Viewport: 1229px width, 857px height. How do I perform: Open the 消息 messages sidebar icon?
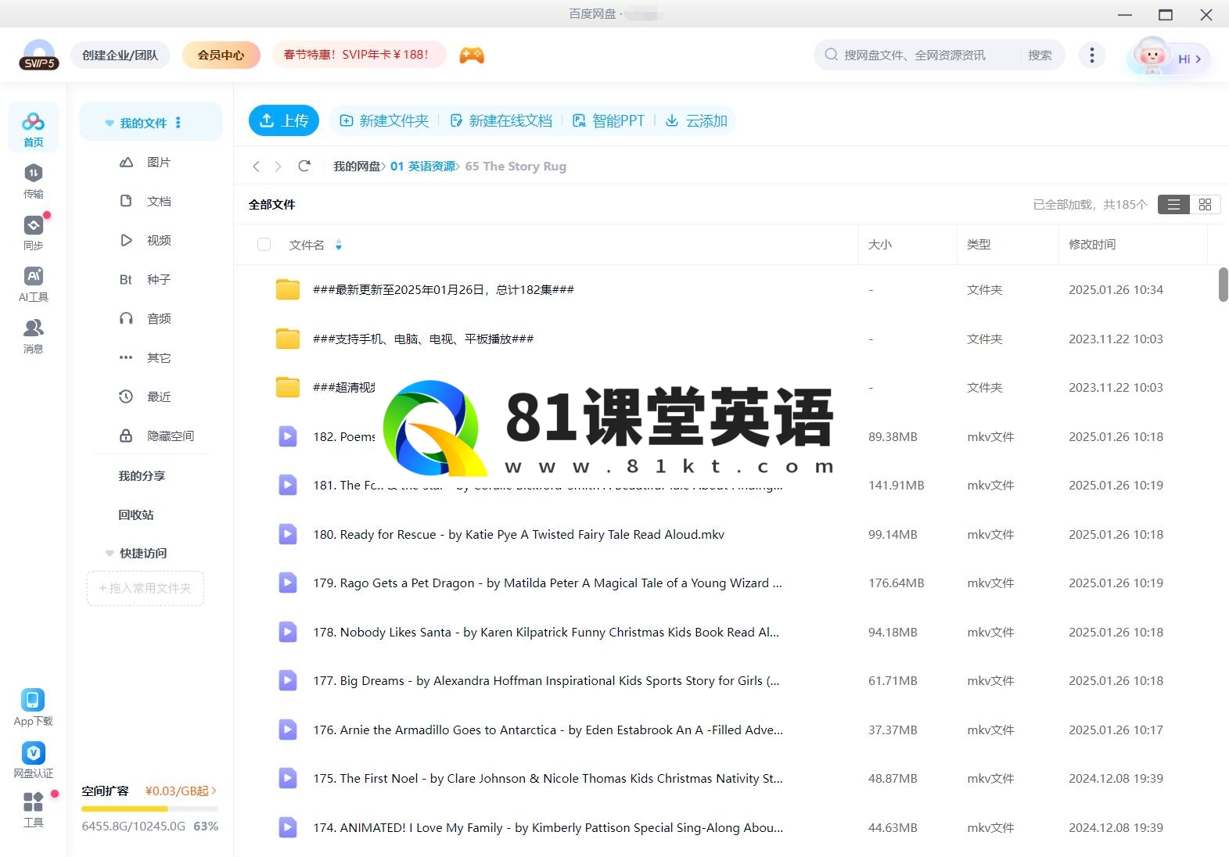33,336
